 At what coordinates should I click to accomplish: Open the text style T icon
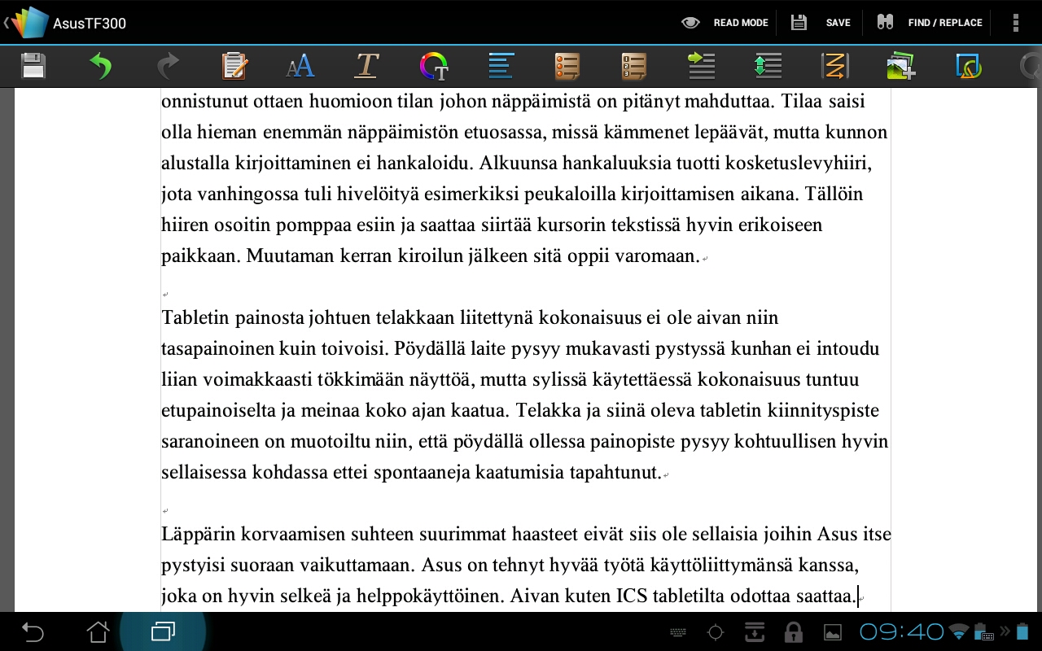tap(366, 66)
